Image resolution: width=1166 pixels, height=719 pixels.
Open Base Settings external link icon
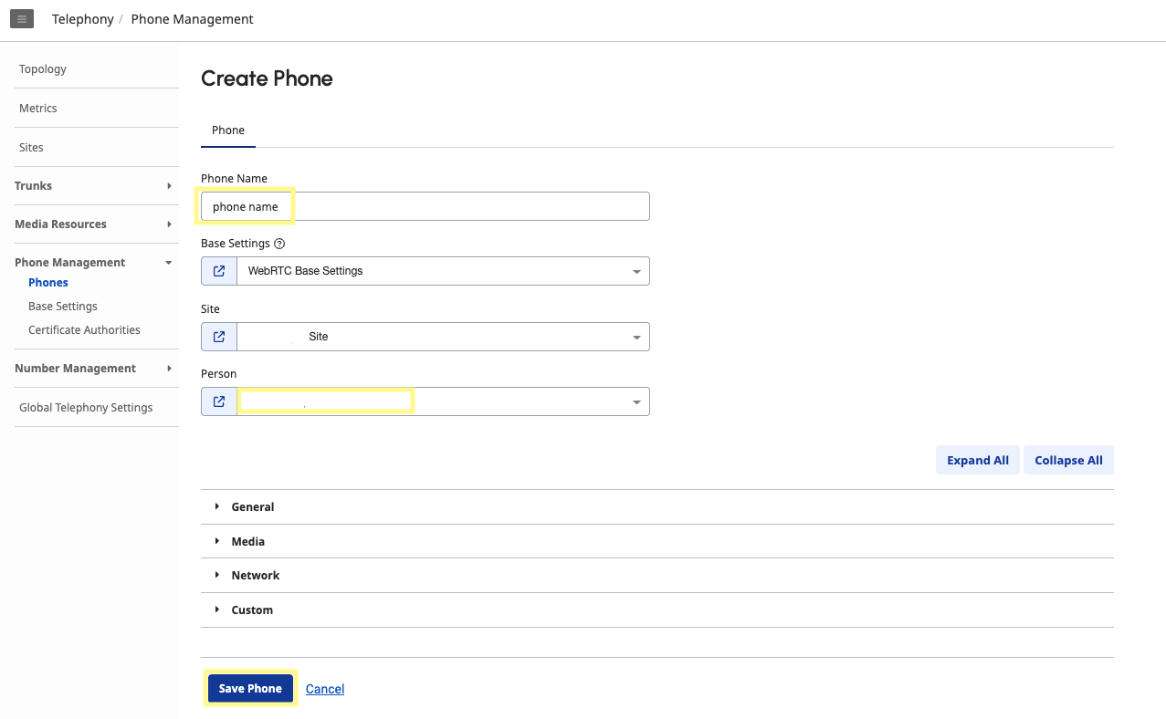[x=219, y=271]
